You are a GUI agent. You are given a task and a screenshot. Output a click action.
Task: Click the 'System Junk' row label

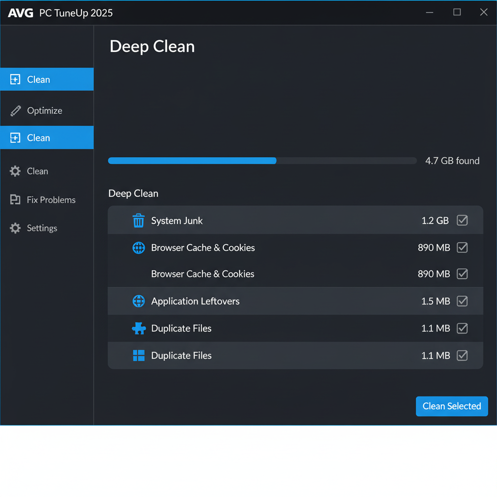(177, 221)
